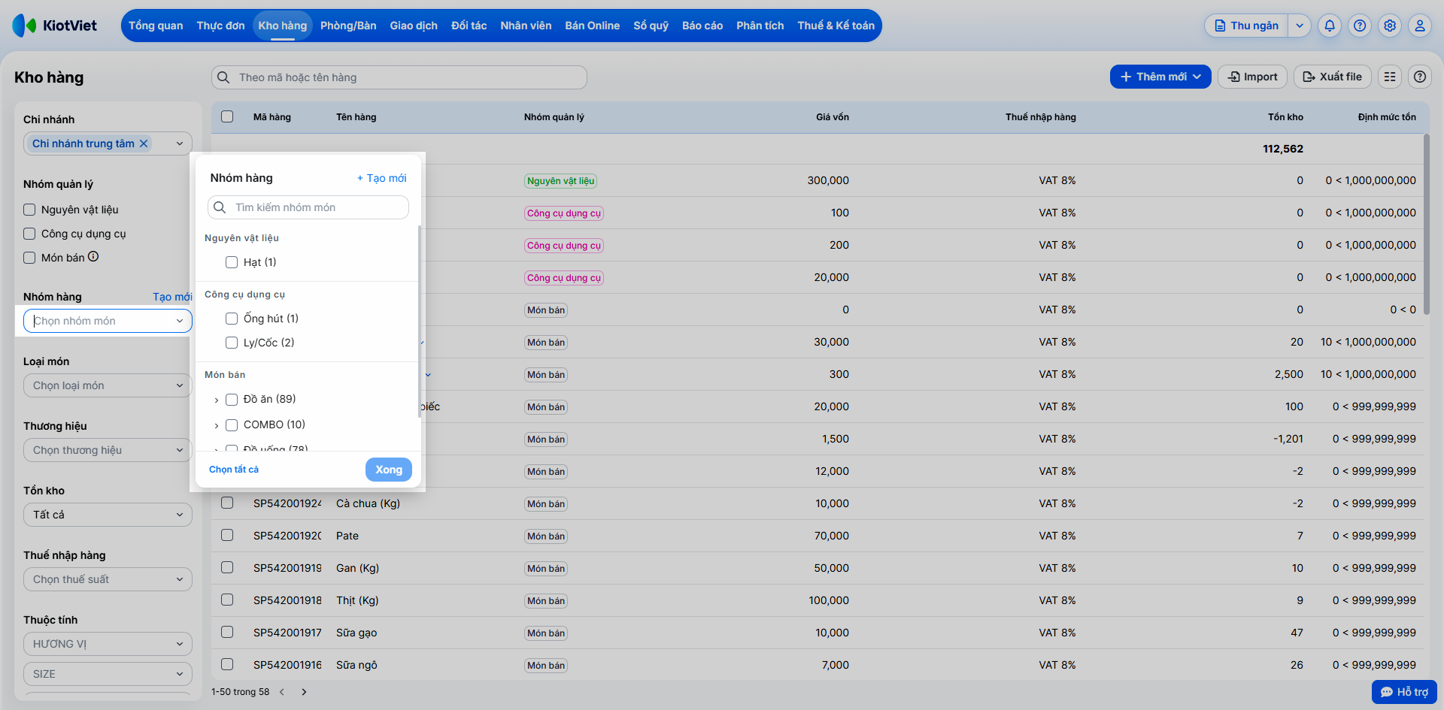
Task: Click the help icon beside Thu ngân
Action: point(1360,26)
